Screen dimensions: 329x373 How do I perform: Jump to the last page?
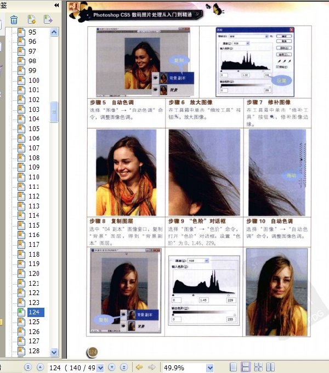click(x=124, y=367)
